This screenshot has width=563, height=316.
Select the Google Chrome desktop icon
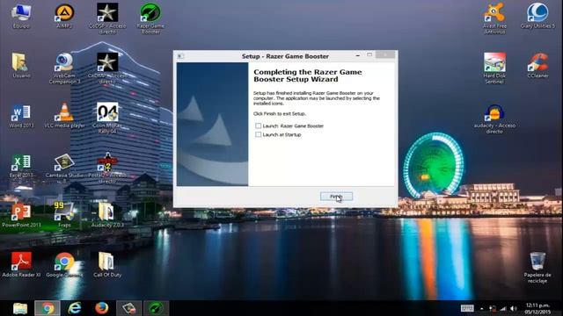pos(64,265)
